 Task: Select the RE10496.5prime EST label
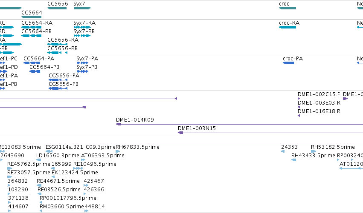pos(95,164)
